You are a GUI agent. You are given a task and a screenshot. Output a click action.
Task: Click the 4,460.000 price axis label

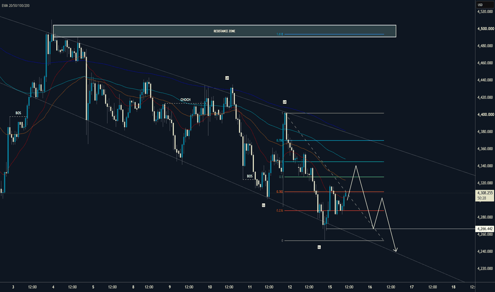[485, 63]
